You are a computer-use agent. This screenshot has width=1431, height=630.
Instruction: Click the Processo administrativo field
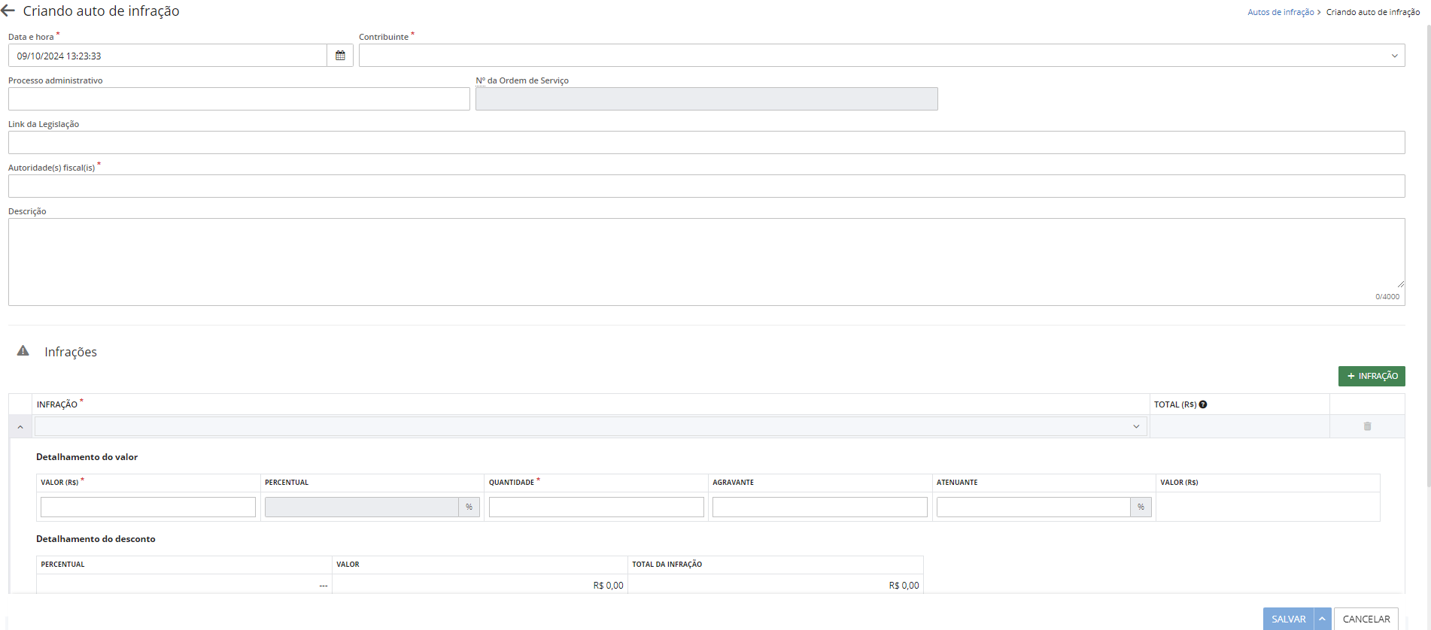tap(239, 99)
